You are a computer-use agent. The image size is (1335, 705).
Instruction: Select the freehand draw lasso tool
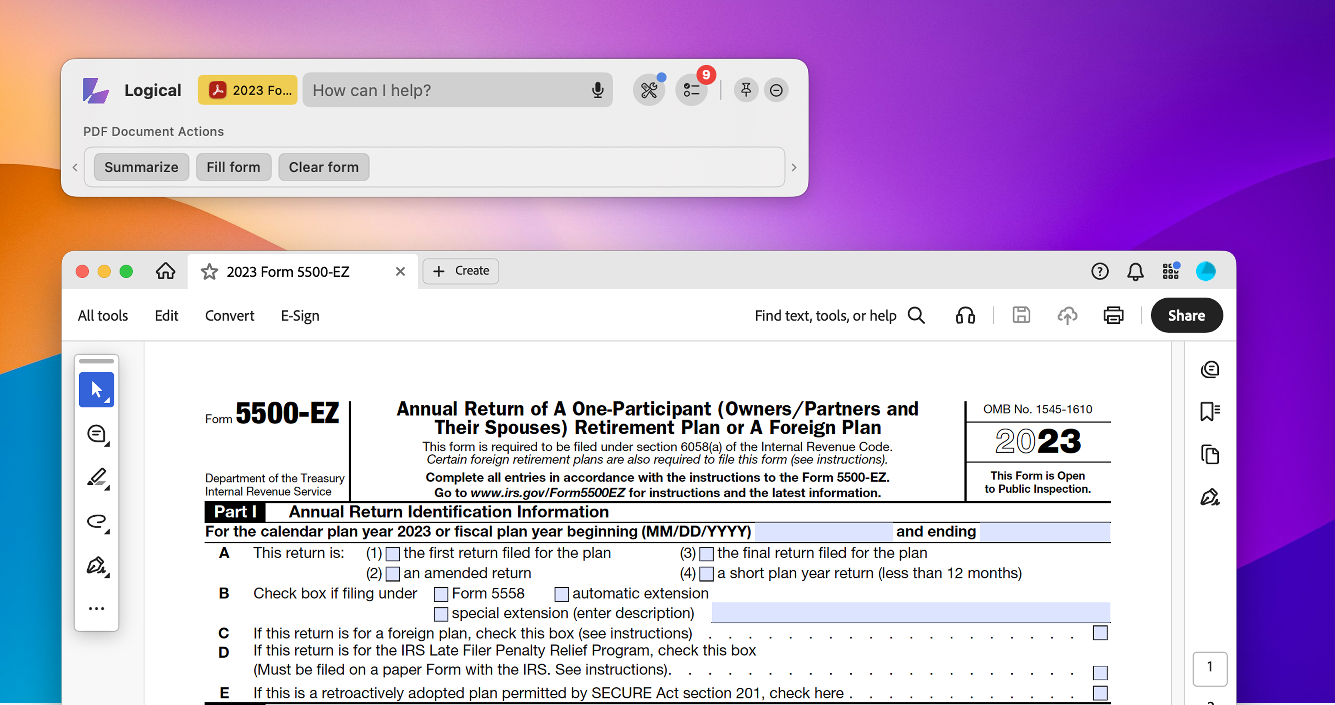[96, 521]
